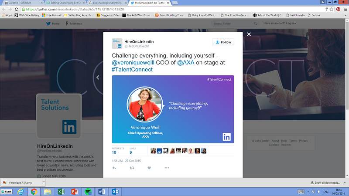Expand the 'Have an account? Log in' dropdown
Viewport: 349px width, 196px height.
pyautogui.click(x=280, y=24)
